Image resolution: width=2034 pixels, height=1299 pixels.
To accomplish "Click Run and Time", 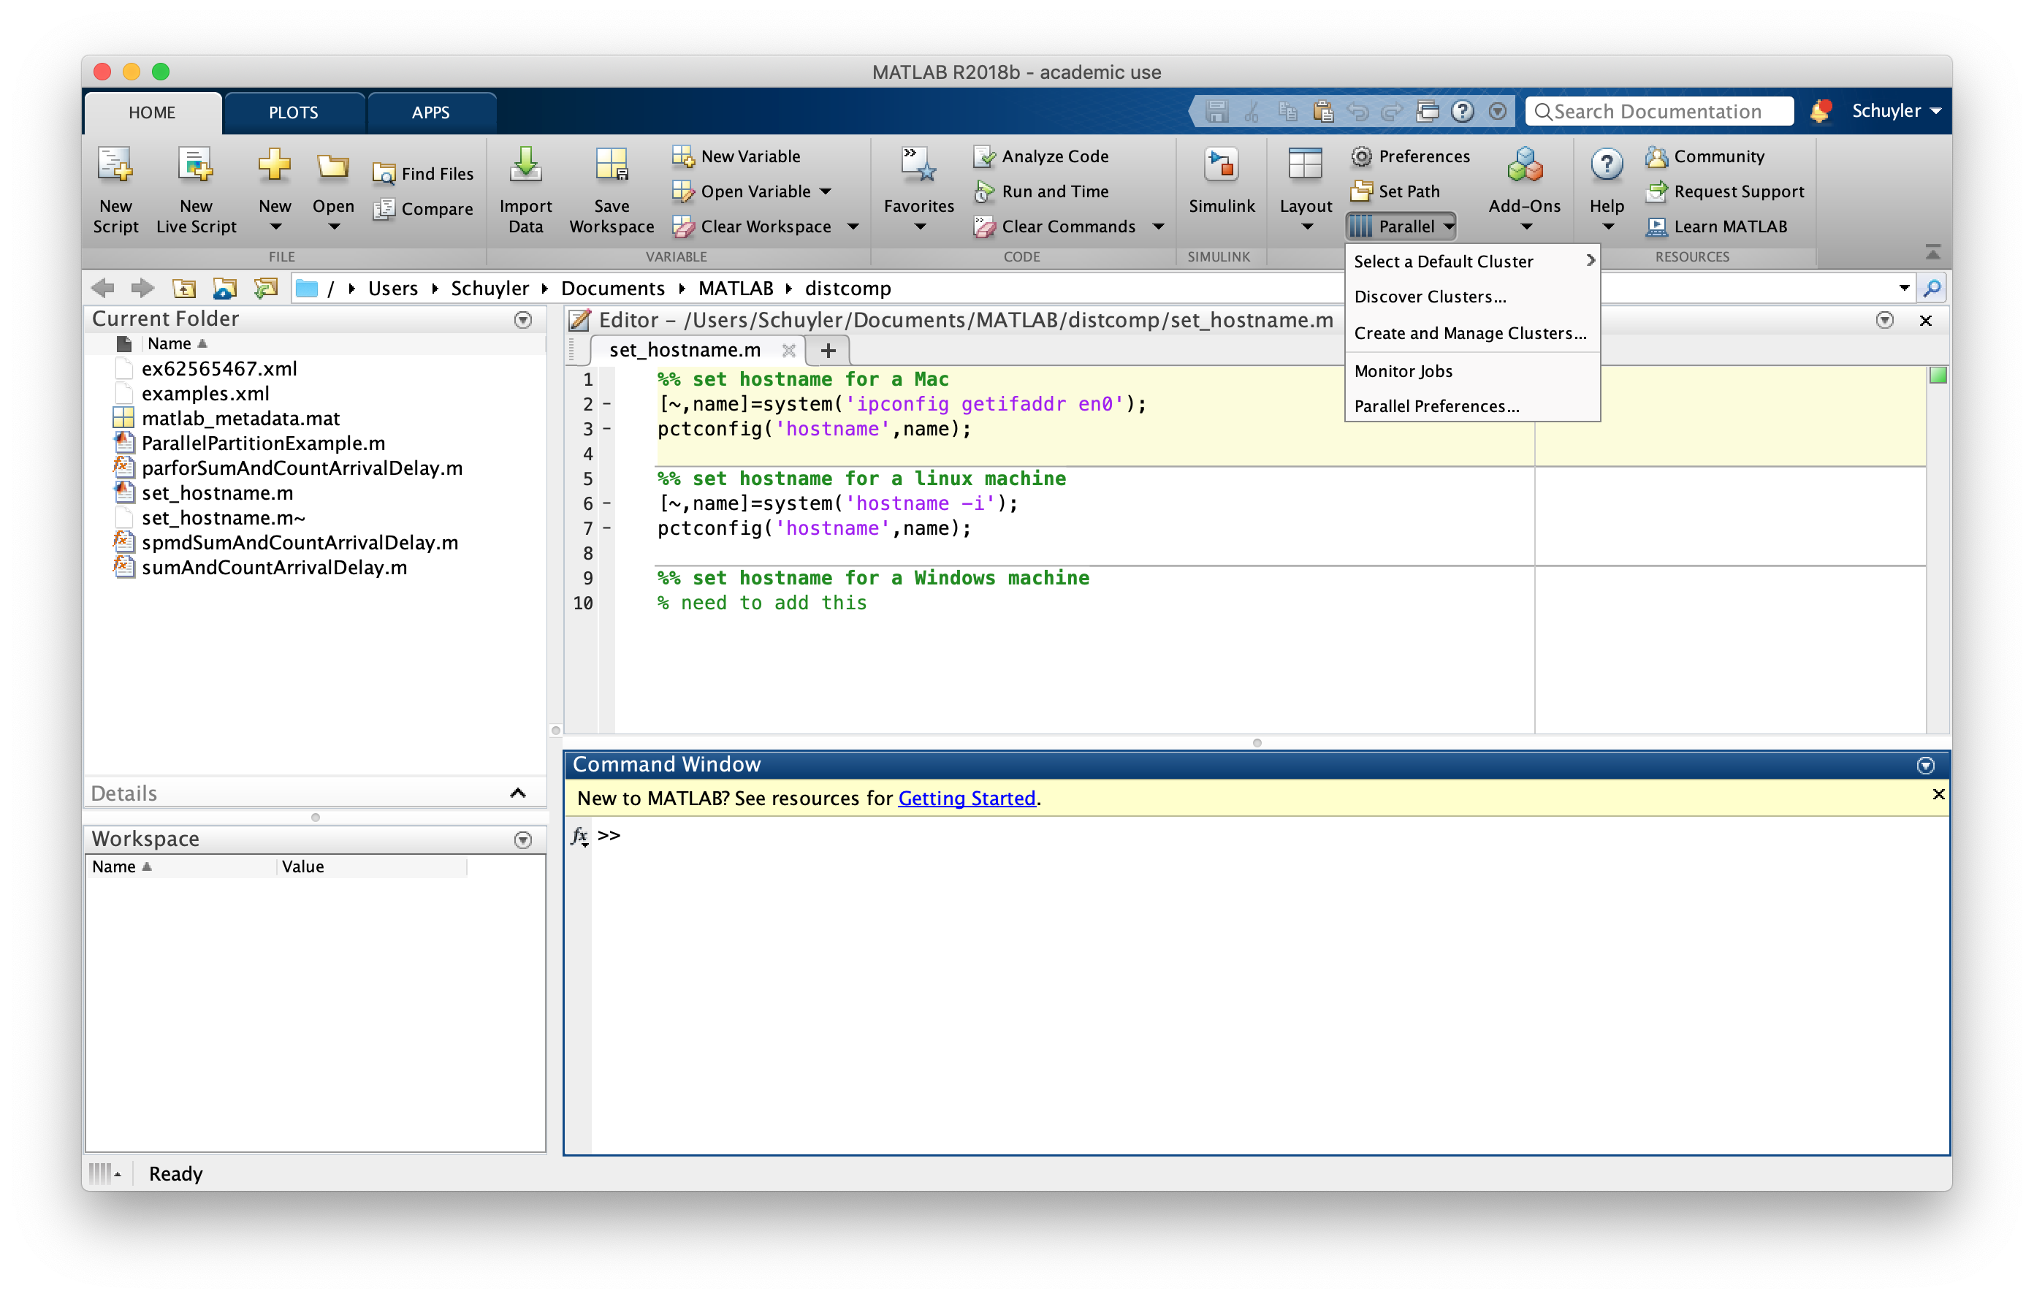I will pyautogui.click(x=1040, y=191).
